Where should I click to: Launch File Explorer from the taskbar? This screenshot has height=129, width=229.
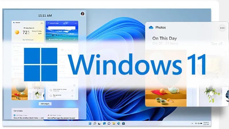click(114, 124)
